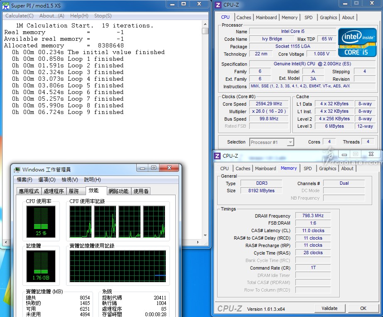Screen dimensions: 383x317
Task: Click the Intel Core i5 logo badge
Action: (357, 42)
